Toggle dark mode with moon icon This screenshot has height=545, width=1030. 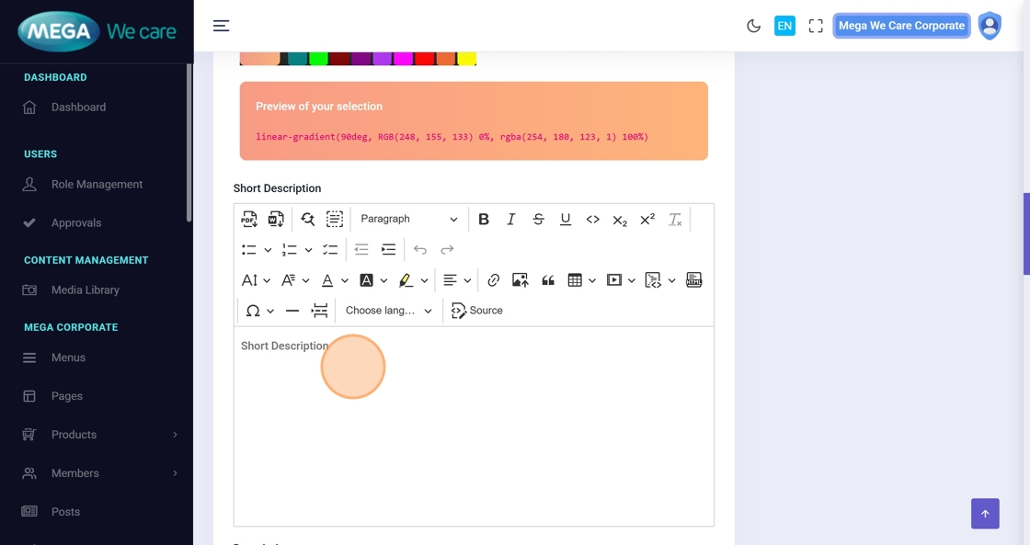753,26
